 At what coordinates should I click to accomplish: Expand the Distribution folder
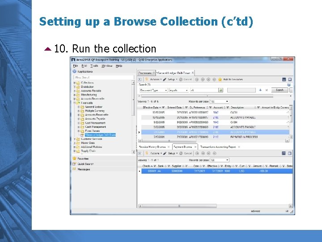click(x=75, y=87)
